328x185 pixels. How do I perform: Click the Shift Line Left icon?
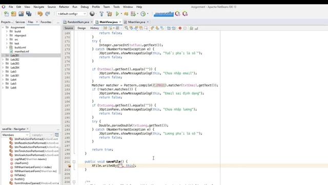pyautogui.click(x=169, y=28)
